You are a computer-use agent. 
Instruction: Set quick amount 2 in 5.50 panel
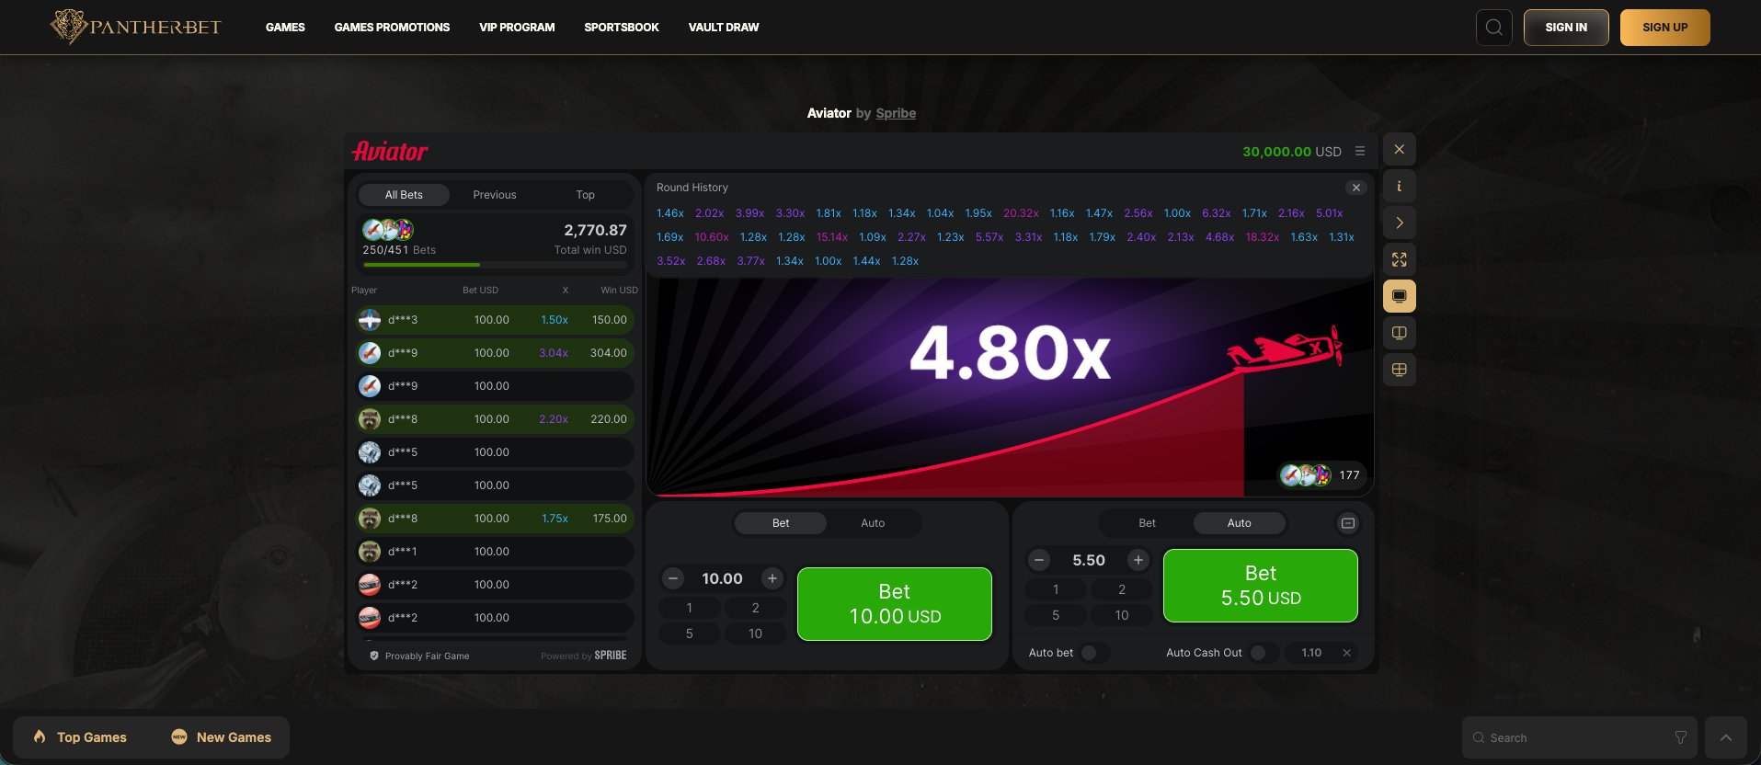[x=1122, y=589]
